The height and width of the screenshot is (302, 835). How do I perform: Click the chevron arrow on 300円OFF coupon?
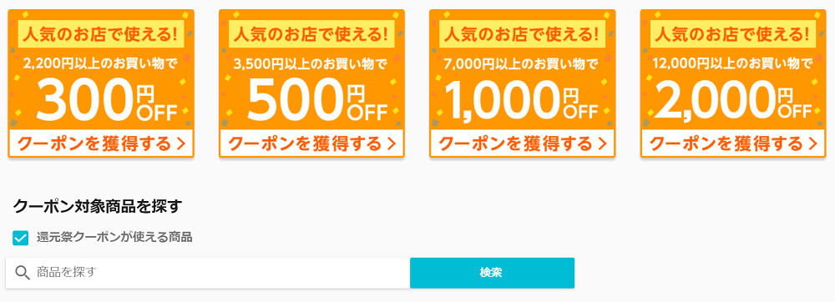pyautogui.click(x=181, y=143)
